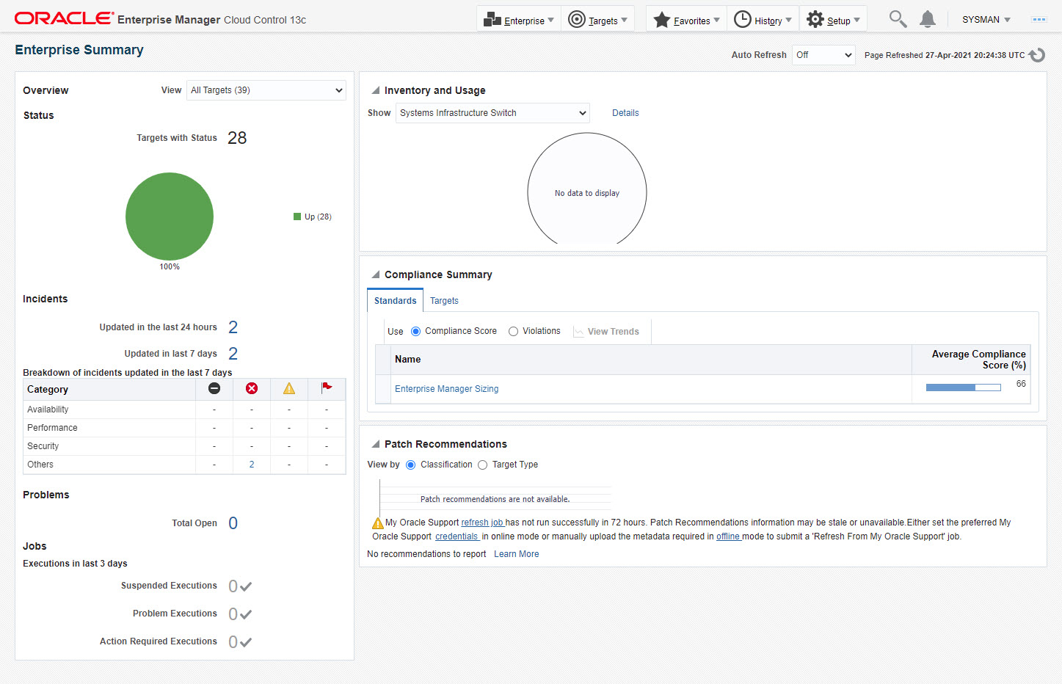Viewport: 1062px width, 684px height.
Task: Collapse the Compliance Summary section
Action: [x=376, y=274]
